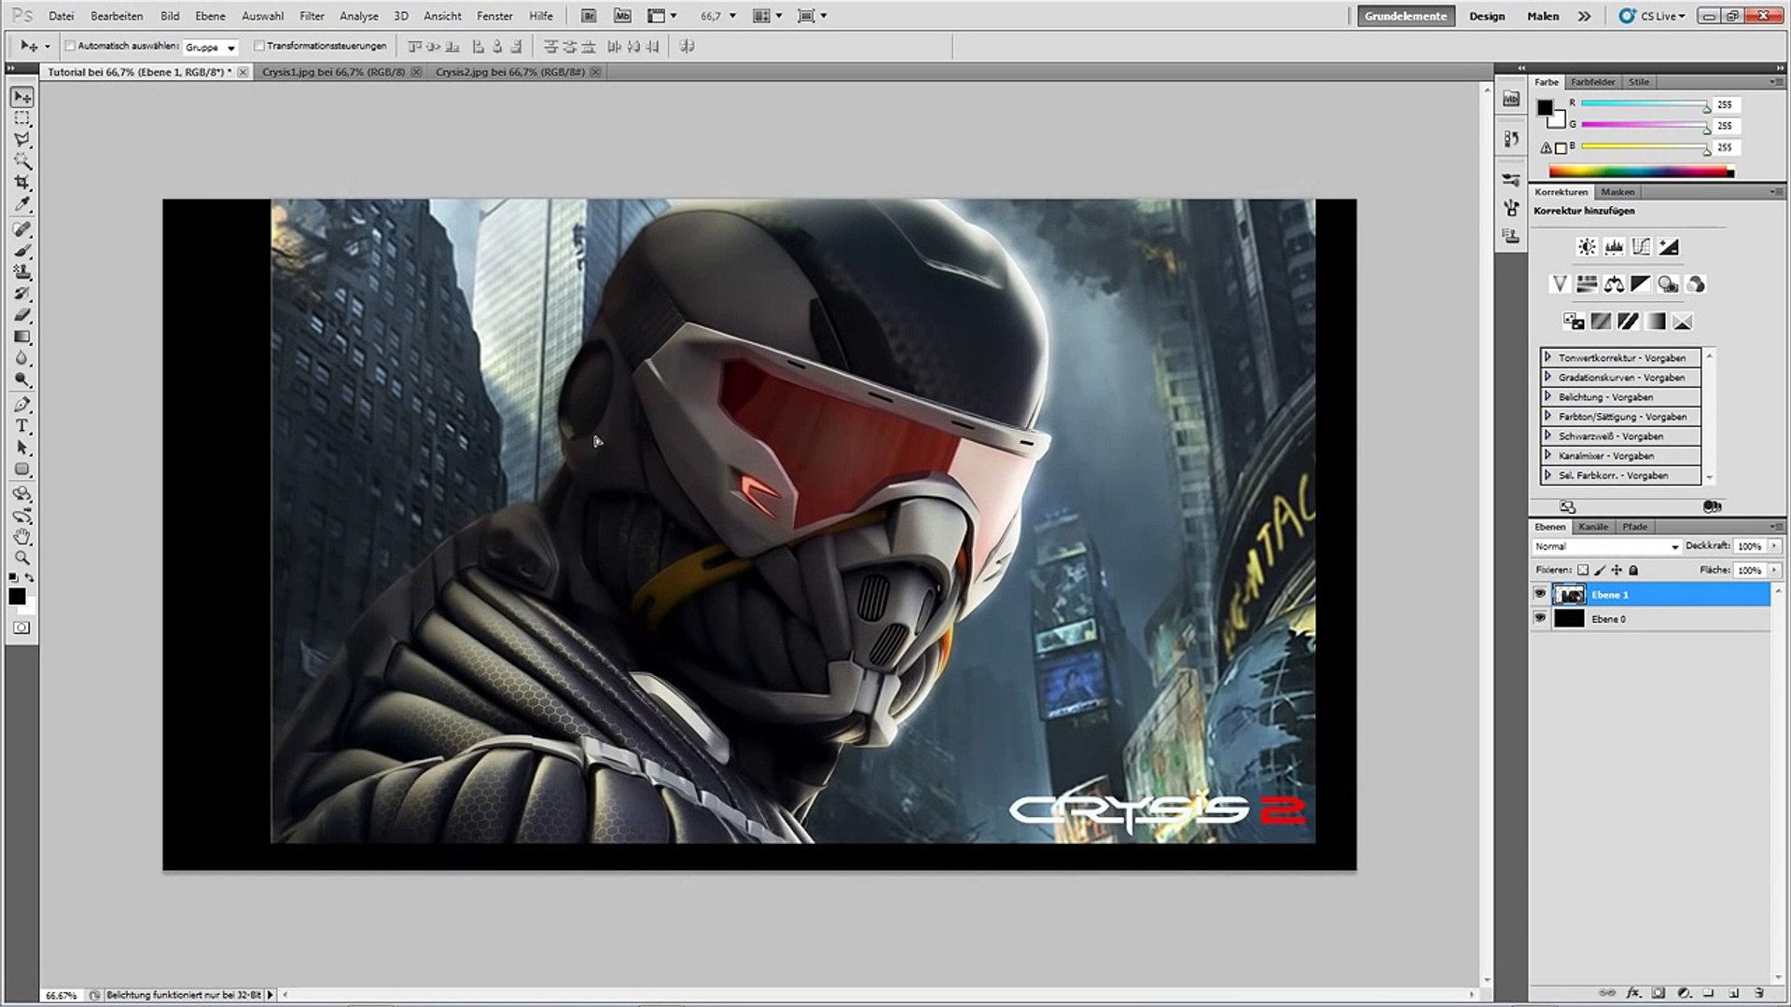This screenshot has height=1007, width=1791.
Task: Select the Dodge tool
Action: [22, 379]
